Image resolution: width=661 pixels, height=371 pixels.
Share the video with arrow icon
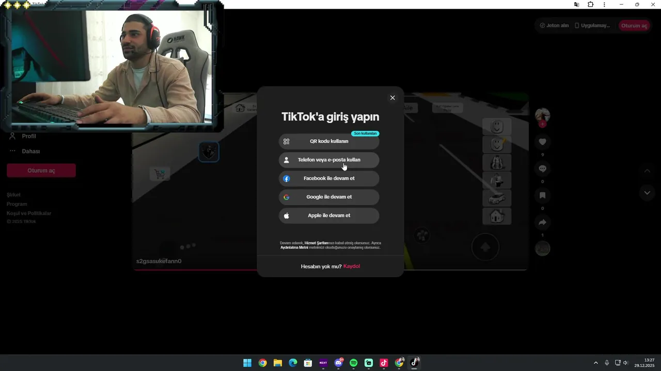pos(542,222)
